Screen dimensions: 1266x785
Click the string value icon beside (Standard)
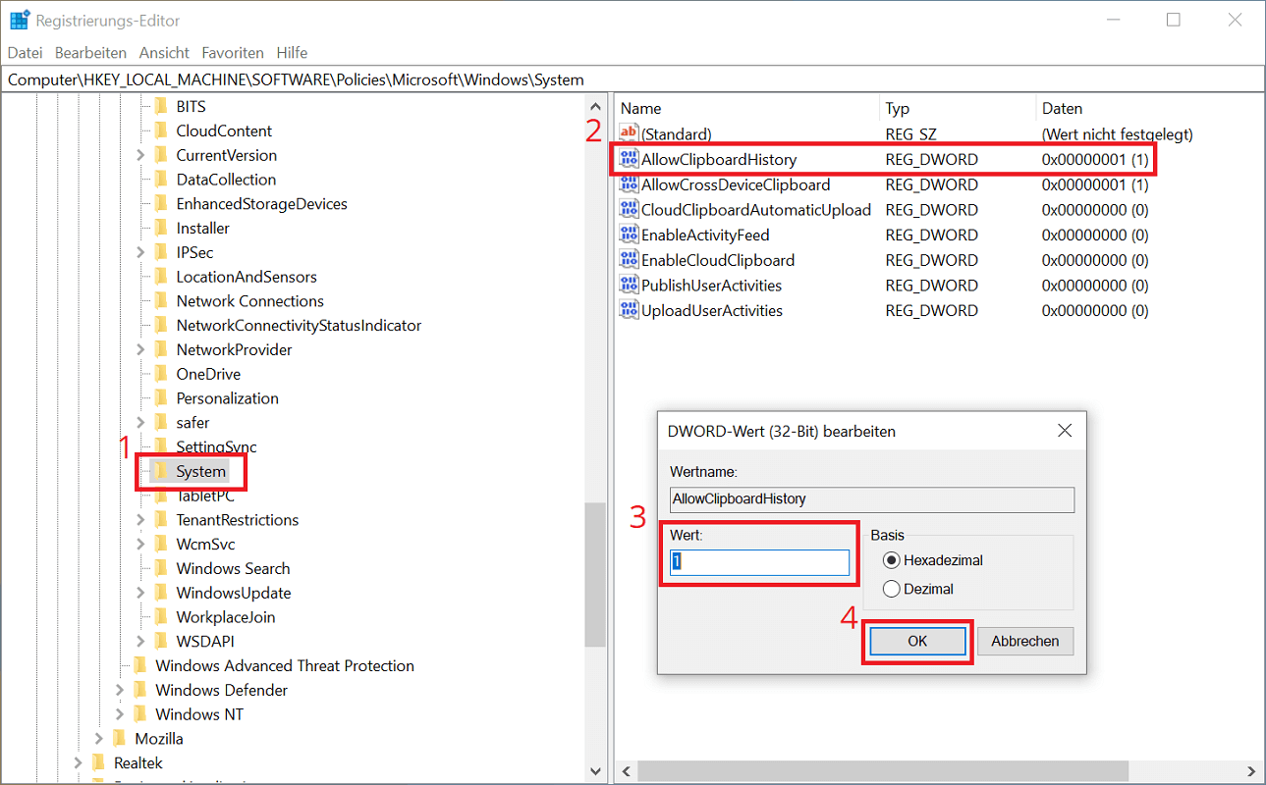(629, 133)
